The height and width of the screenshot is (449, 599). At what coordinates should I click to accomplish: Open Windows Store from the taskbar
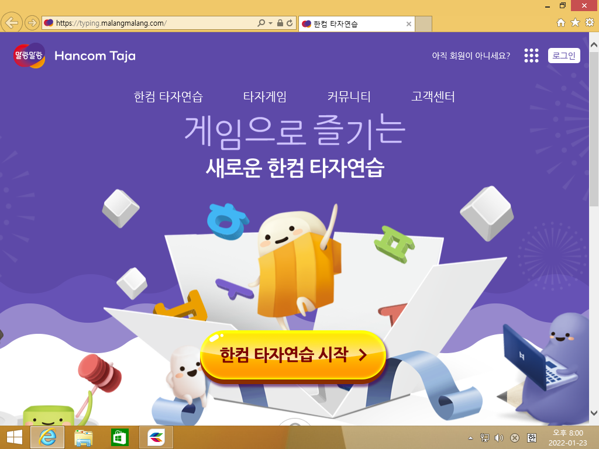tap(119, 437)
